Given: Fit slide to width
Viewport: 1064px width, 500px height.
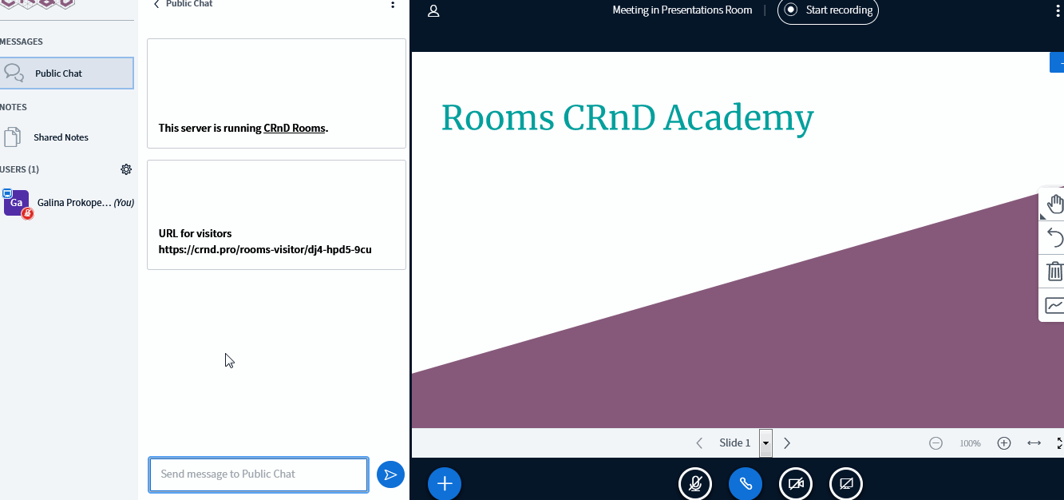Looking at the screenshot, I should [1034, 443].
